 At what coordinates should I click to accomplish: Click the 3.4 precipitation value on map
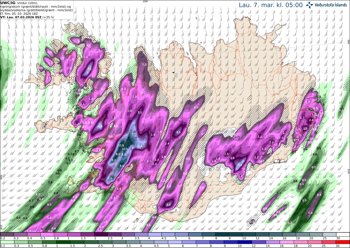pos(168,205)
